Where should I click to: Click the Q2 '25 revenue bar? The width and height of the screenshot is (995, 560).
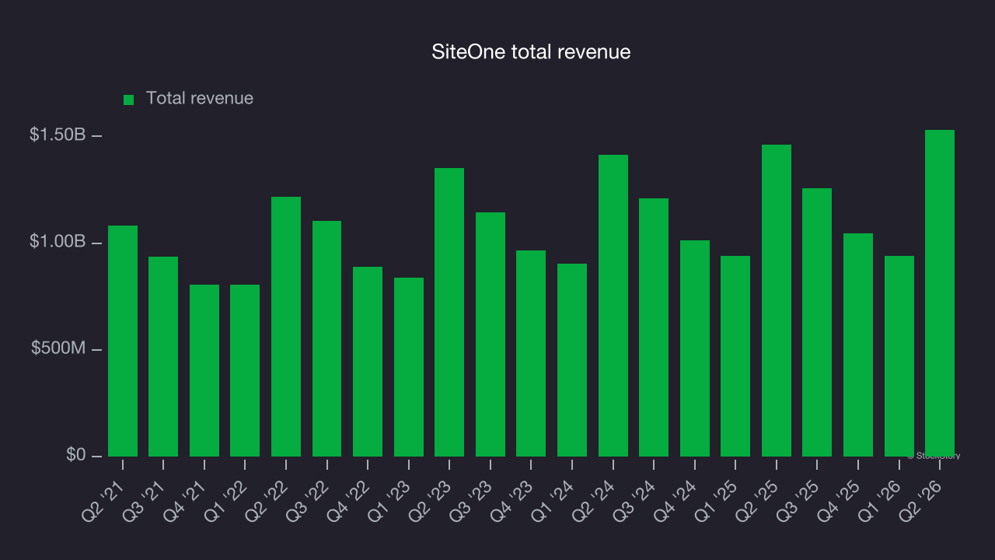[x=777, y=300]
